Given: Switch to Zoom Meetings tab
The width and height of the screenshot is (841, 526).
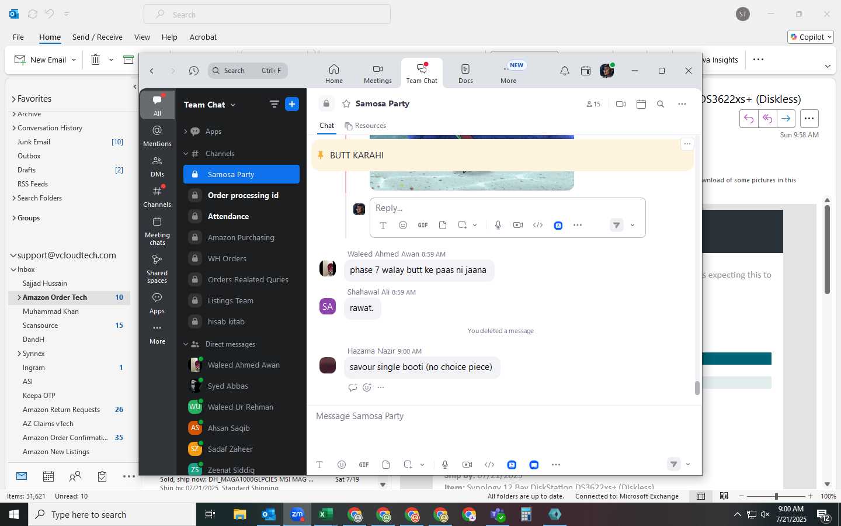Looking at the screenshot, I should coord(378,74).
